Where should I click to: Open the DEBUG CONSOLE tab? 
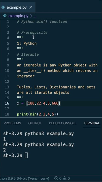62,123
